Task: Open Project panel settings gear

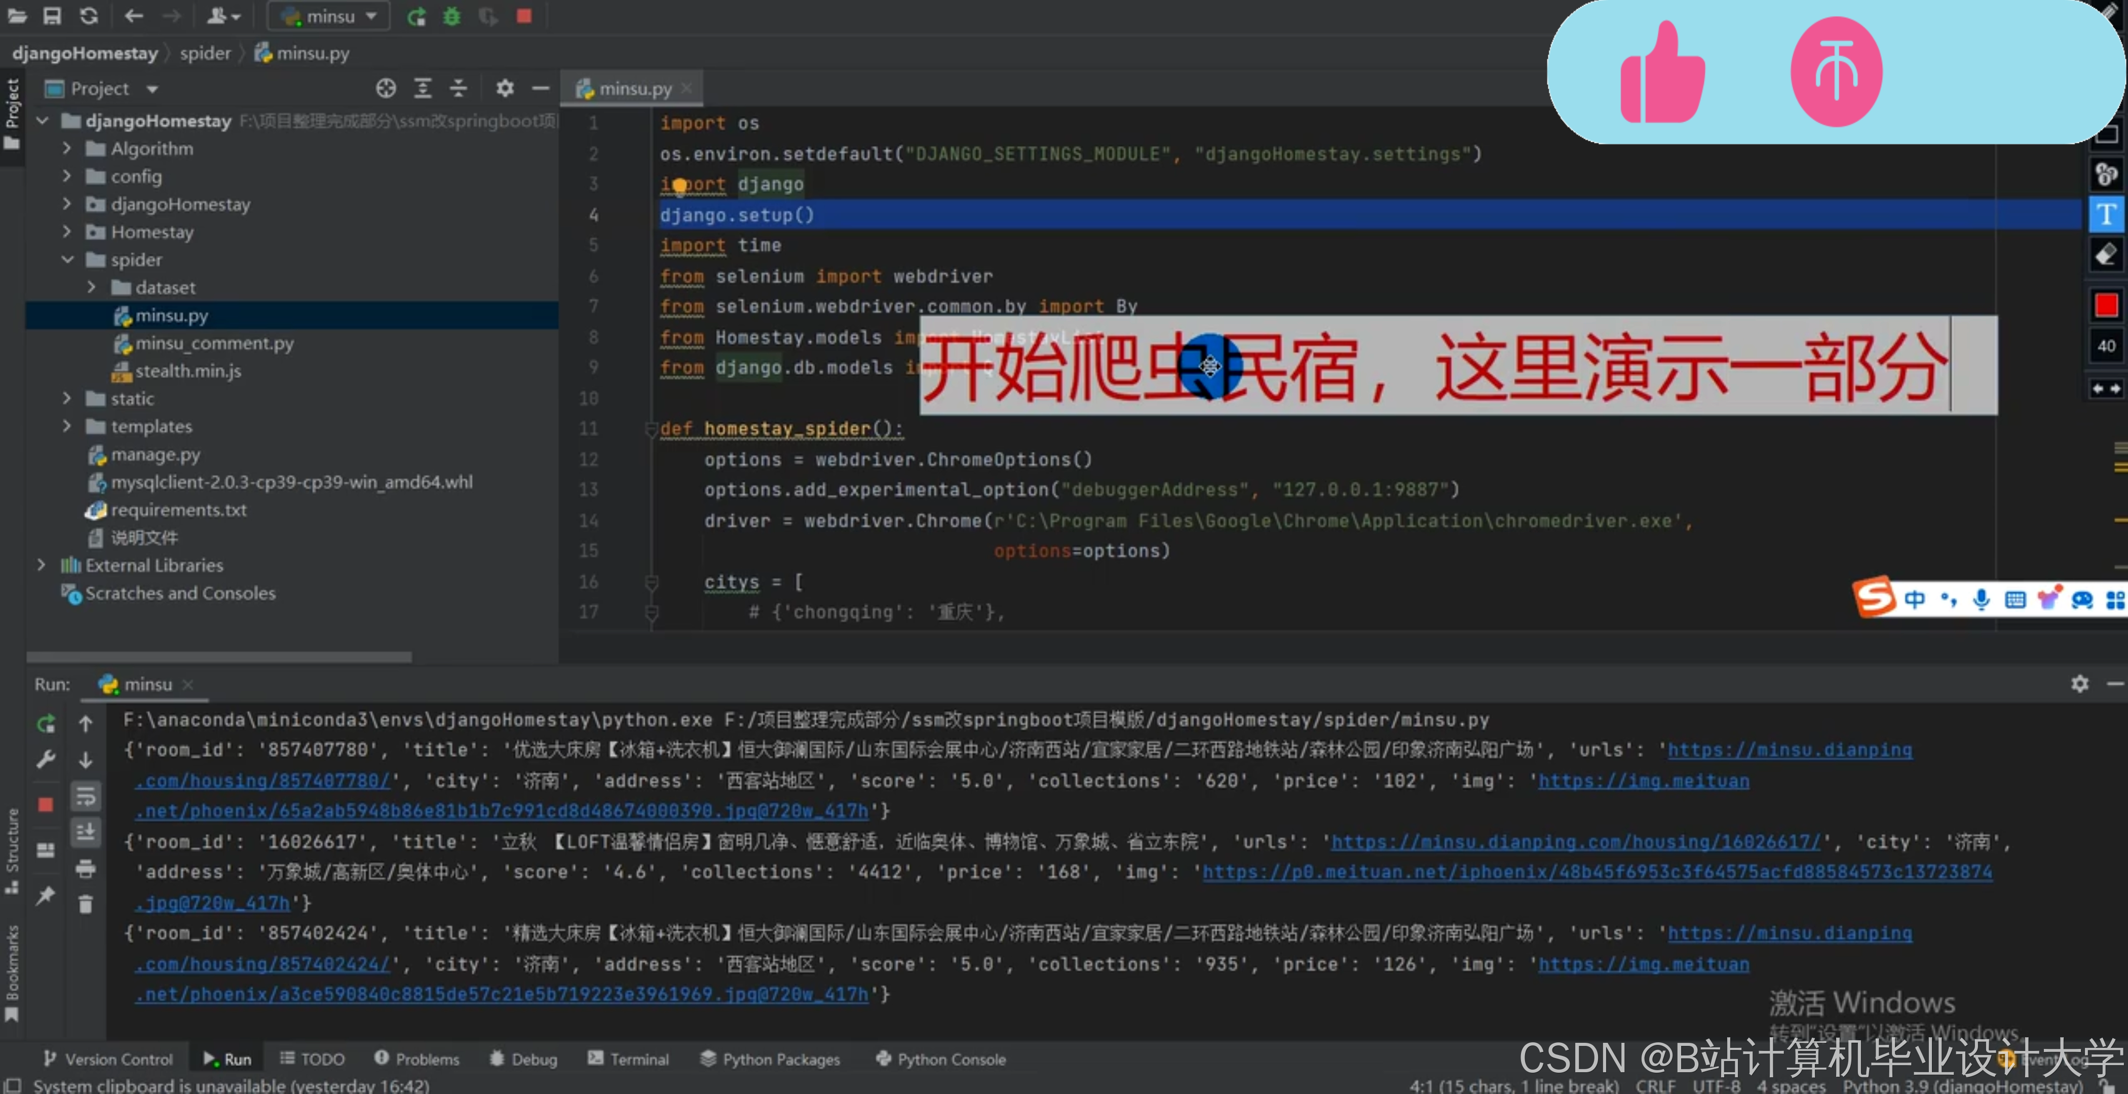Action: pyautogui.click(x=505, y=88)
